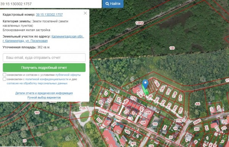229x147 pixels.
Task: Select parcel labeled 109 on map
Action: (x=143, y=122)
